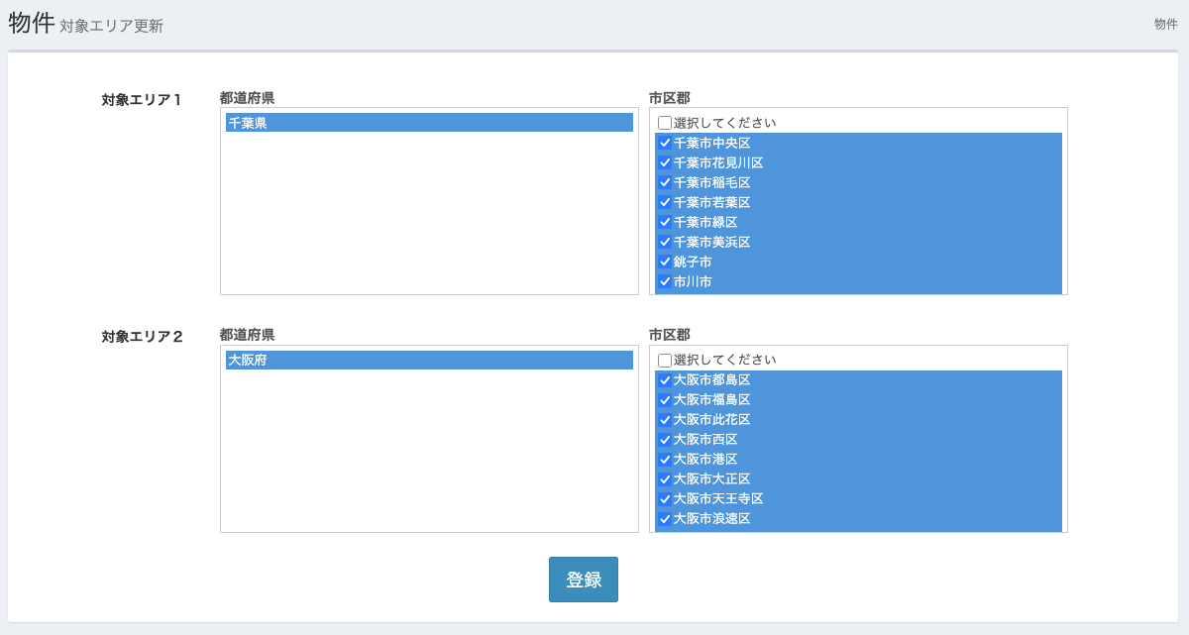The height and width of the screenshot is (635, 1189).
Task: Uncheck 千葉市花見川区 checkbox
Action: click(665, 162)
